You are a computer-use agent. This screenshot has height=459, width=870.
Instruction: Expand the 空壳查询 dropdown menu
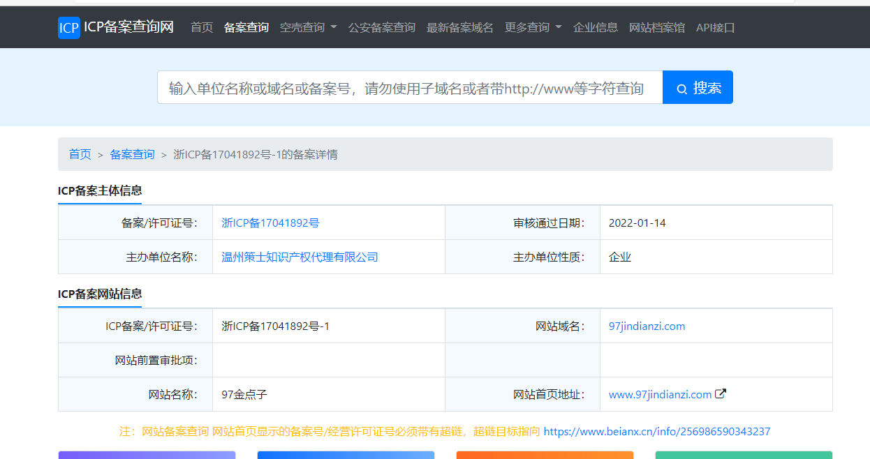309,27
